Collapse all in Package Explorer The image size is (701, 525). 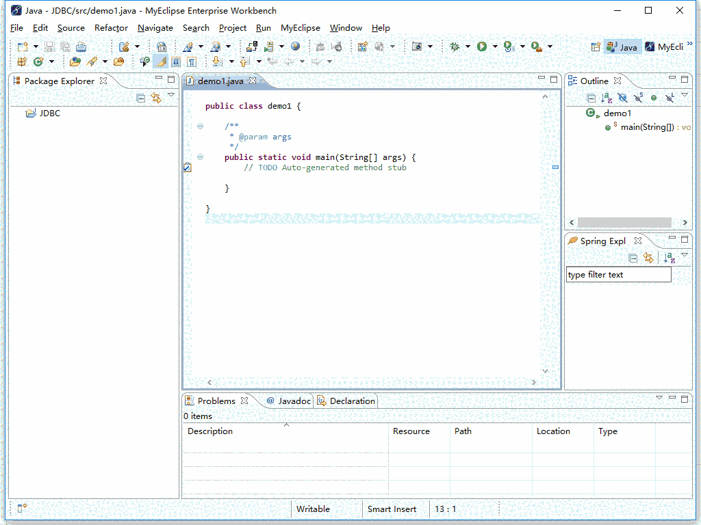[141, 98]
